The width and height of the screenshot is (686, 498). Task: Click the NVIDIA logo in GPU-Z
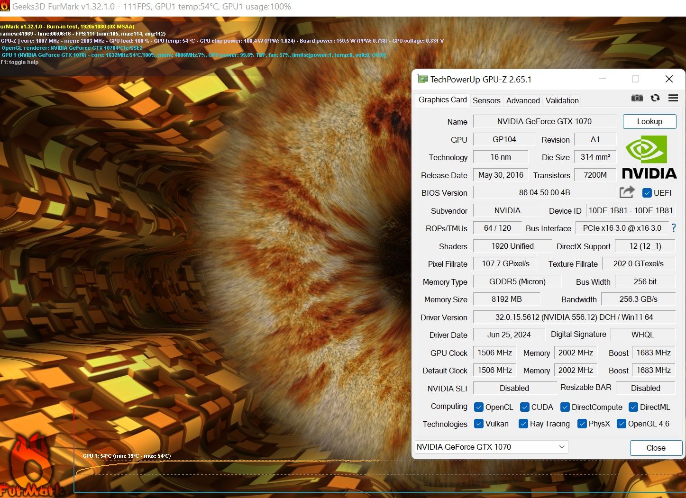[649, 157]
